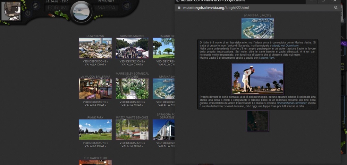Click the clock reading 16:24:01 in the header
The image size is (347, 165).
click(x=52, y=1)
